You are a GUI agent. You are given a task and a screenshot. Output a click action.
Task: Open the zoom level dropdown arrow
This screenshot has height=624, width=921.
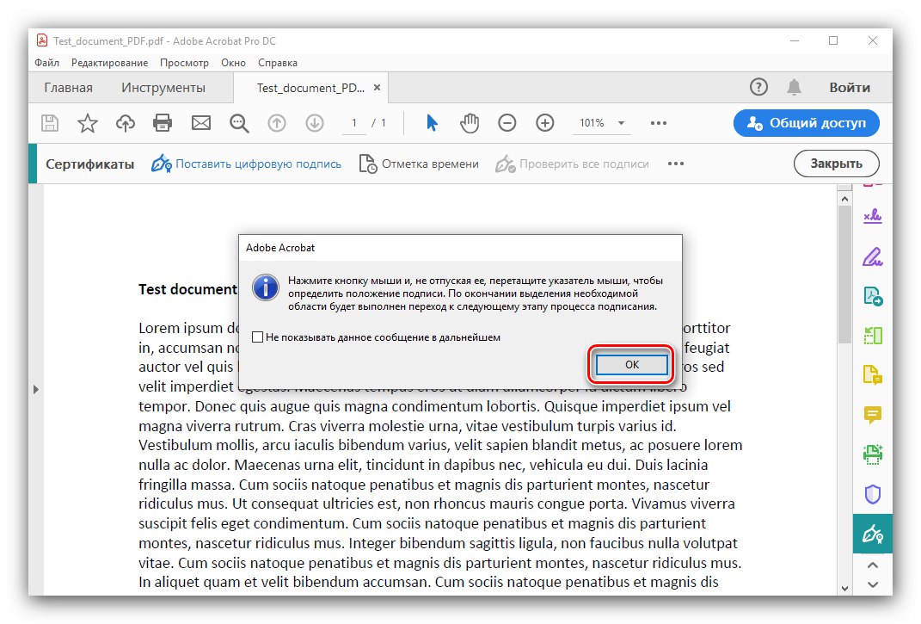pyautogui.click(x=621, y=123)
